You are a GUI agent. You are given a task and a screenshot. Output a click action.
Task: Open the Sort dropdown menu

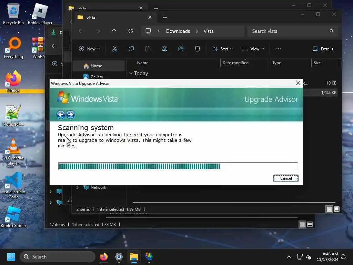[x=222, y=49]
